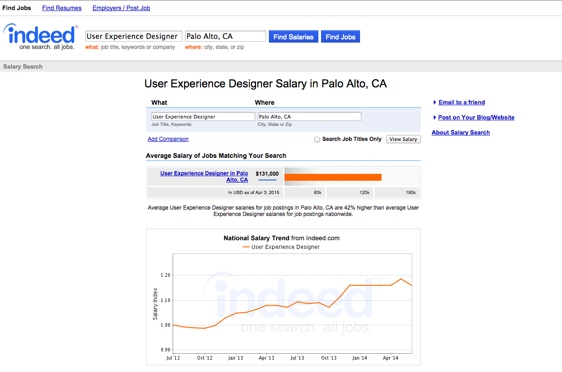
Task: Click the Indeed logo
Action: tap(40, 36)
